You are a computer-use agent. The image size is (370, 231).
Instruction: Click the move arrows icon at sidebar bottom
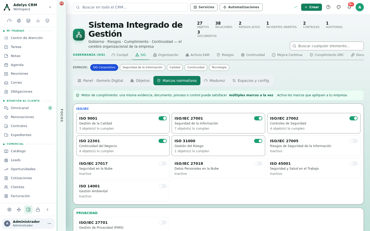coord(19,210)
